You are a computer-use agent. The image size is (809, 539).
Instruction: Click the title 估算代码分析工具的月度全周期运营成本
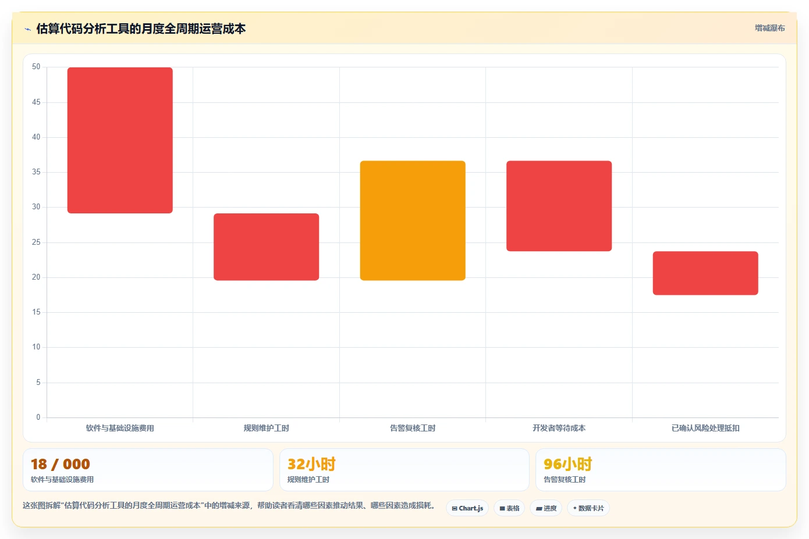pos(141,28)
